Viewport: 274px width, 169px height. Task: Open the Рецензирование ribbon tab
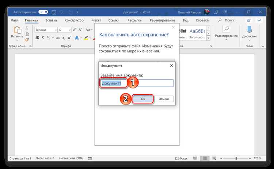click(x=162, y=20)
